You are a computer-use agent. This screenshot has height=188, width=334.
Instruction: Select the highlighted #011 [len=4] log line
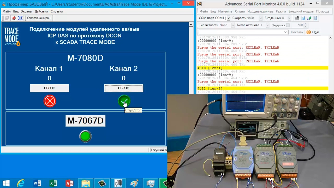point(263,89)
